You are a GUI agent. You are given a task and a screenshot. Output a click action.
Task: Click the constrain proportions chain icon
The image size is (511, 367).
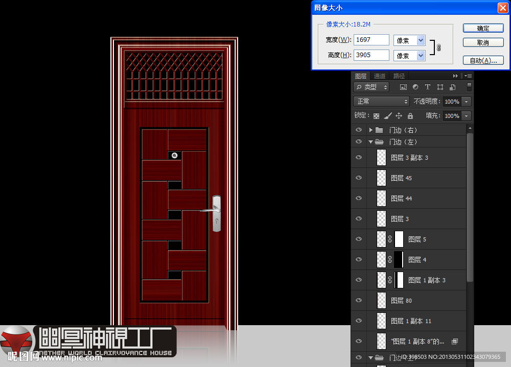pyautogui.click(x=438, y=47)
